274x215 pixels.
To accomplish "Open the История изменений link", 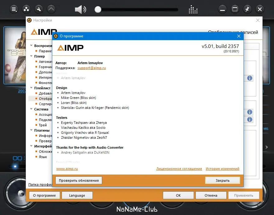I will pyautogui.click(x=222, y=169).
